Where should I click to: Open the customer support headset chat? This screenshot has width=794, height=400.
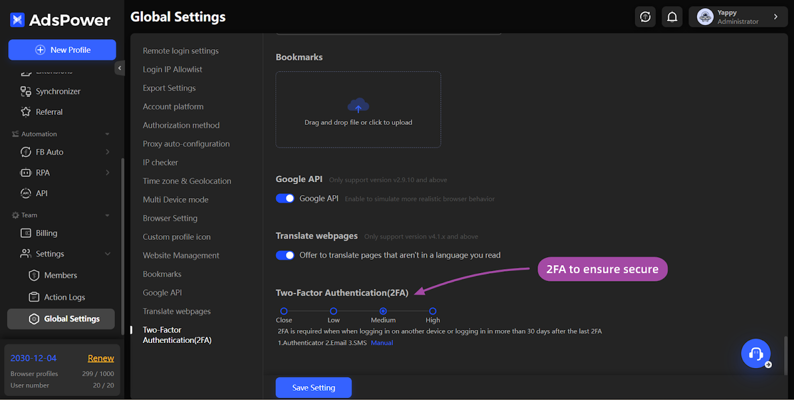[755, 353]
